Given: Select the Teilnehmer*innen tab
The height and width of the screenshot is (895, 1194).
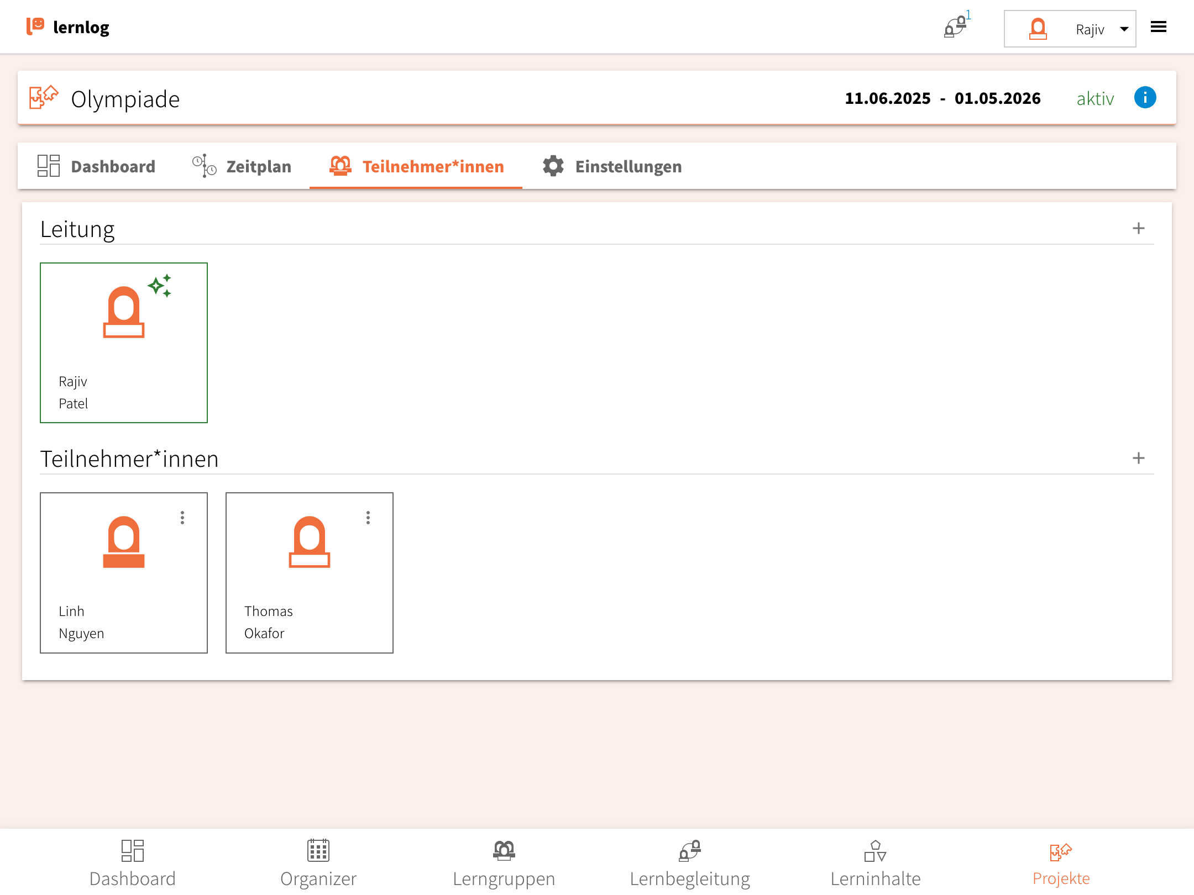Looking at the screenshot, I should [416, 166].
